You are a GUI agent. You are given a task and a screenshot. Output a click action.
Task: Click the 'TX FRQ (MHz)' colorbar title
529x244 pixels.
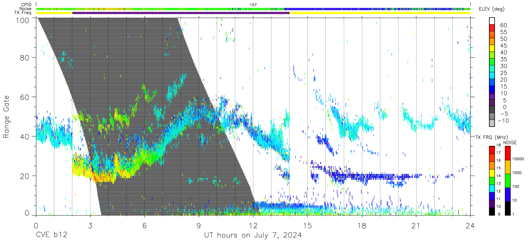pyautogui.click(x=492, y=137)
